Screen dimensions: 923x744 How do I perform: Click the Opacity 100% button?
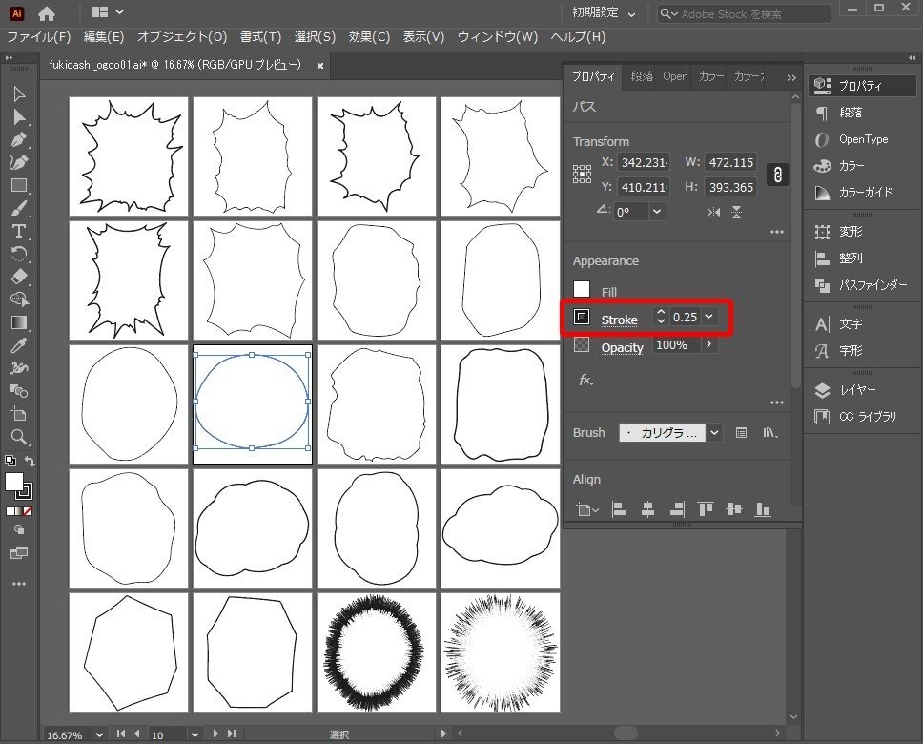pyautogui.click(x=678, y=346)
